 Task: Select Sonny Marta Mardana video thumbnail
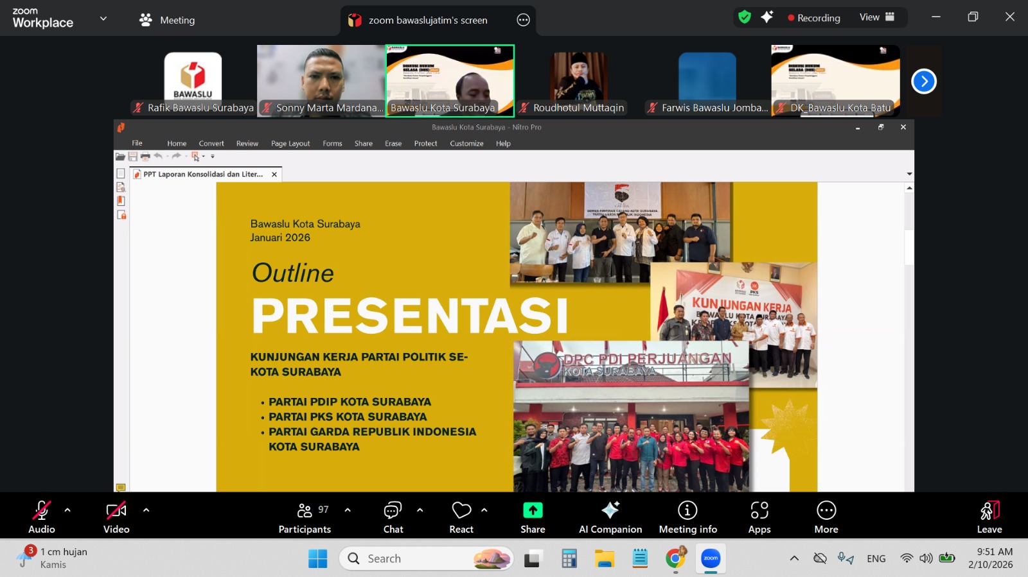(x=321, y=80)
